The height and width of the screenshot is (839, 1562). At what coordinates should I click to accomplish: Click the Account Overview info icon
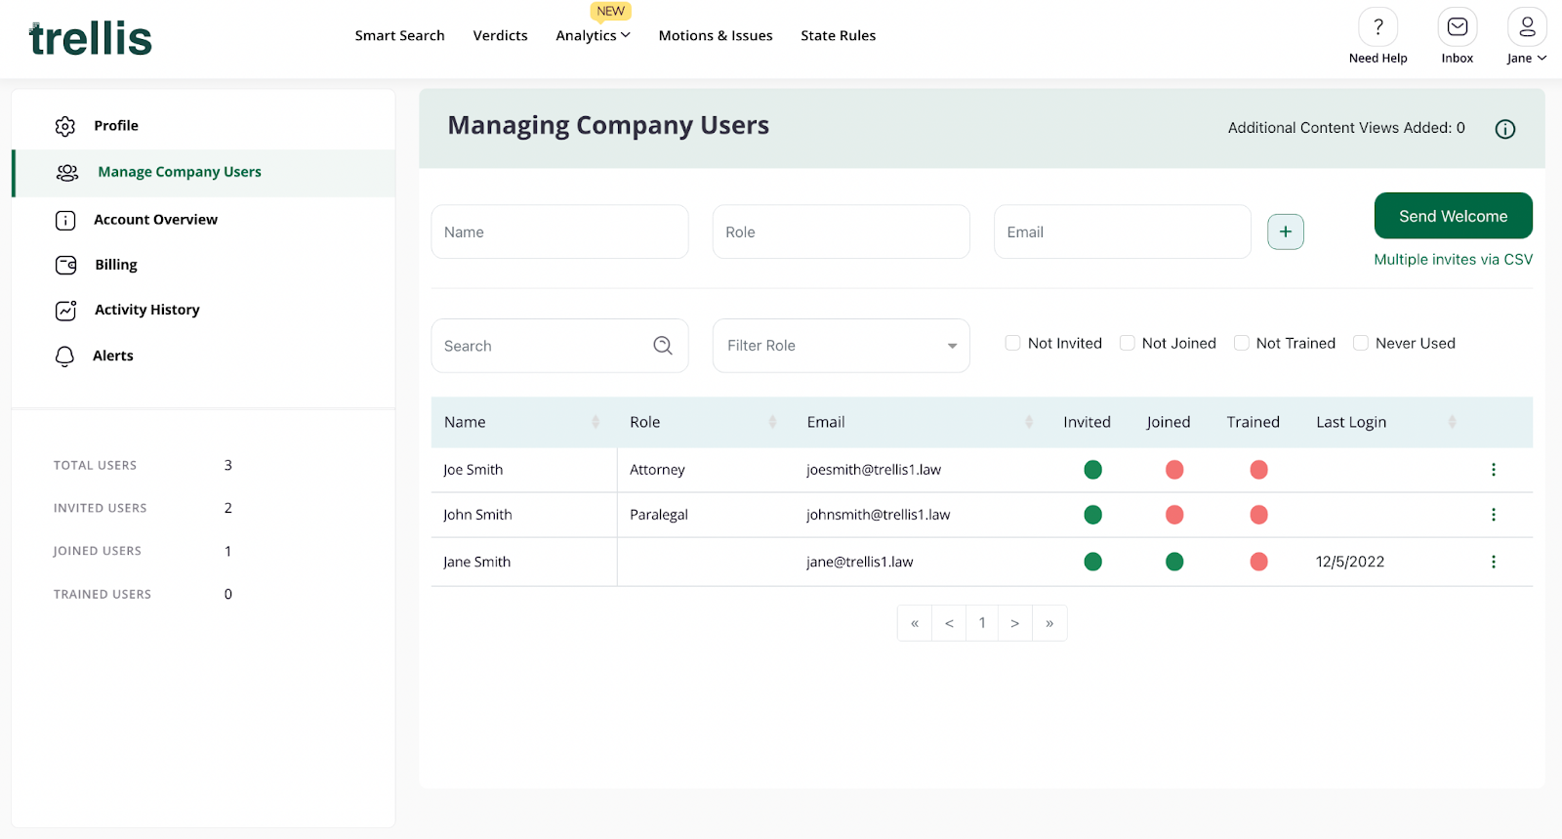pos(65,221)
